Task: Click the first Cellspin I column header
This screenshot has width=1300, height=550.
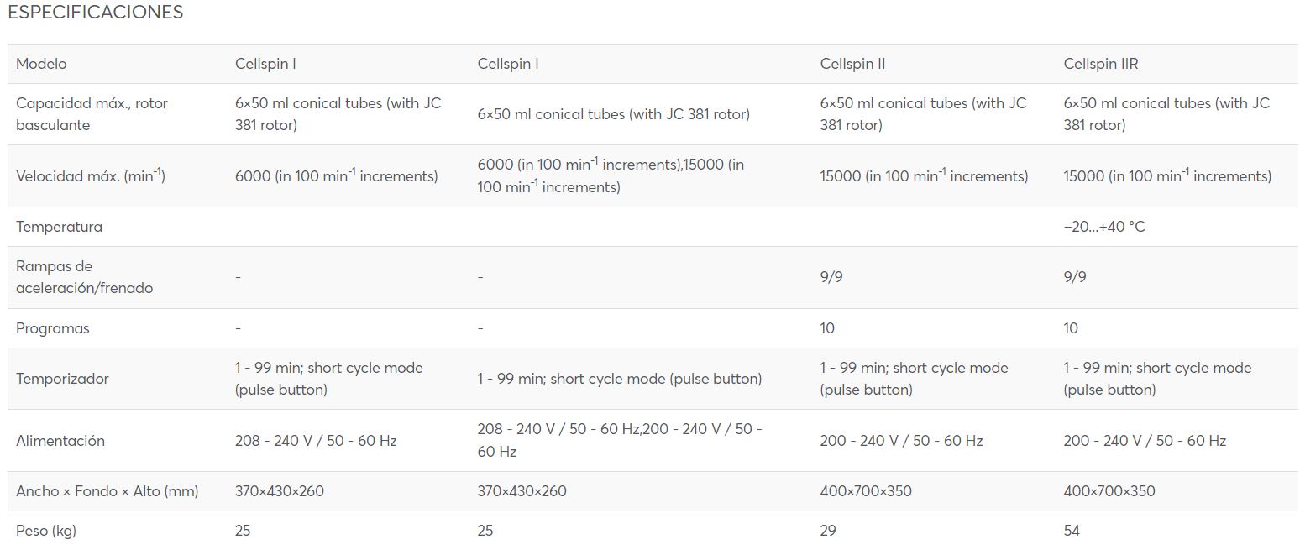Action: pyautogui.click(x=265, y=64)
